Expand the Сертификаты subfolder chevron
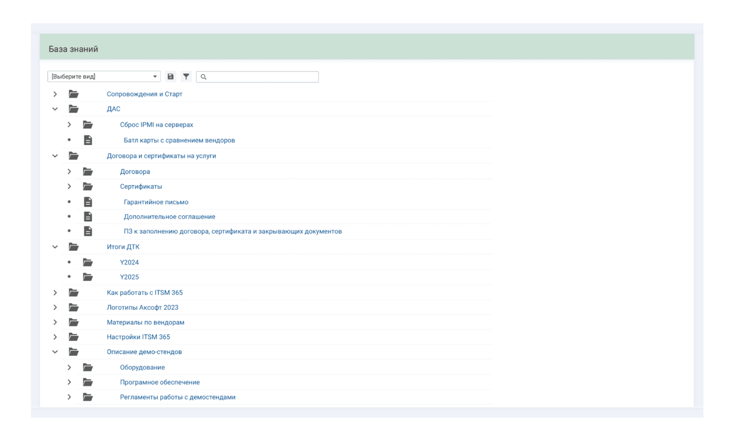 (69, 187)
